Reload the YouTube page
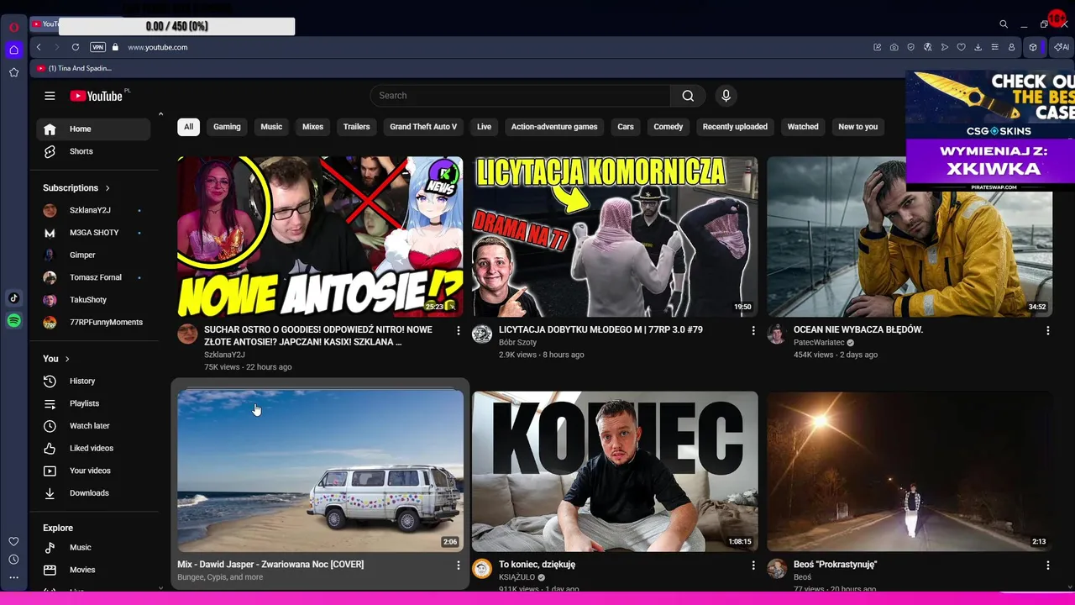The width and height of the screenshot is (1075, 605). 76,47
